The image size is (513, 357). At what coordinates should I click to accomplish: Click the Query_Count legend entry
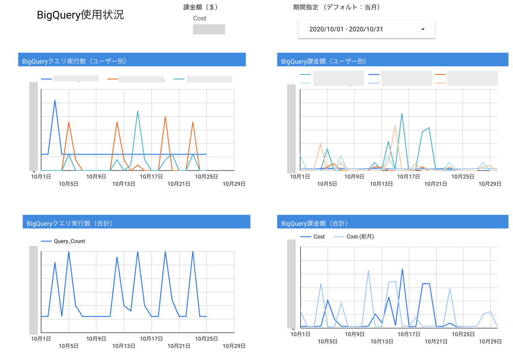tap(63, 241)
